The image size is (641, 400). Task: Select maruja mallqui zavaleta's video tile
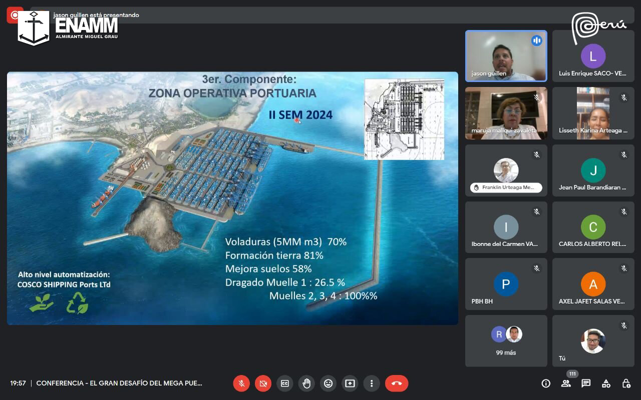click(506, 113)
